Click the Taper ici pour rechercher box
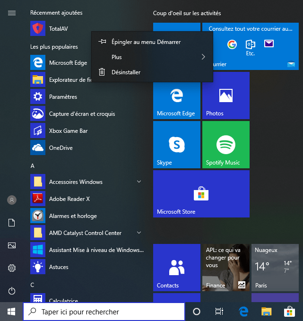Viewport: 303px width, 321px height. [104, 312]
